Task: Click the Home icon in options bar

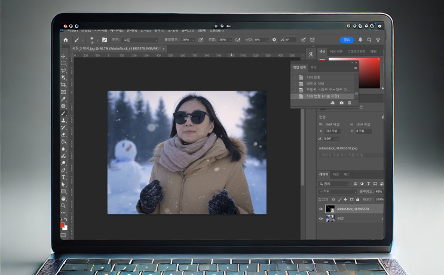Action: 66,40
